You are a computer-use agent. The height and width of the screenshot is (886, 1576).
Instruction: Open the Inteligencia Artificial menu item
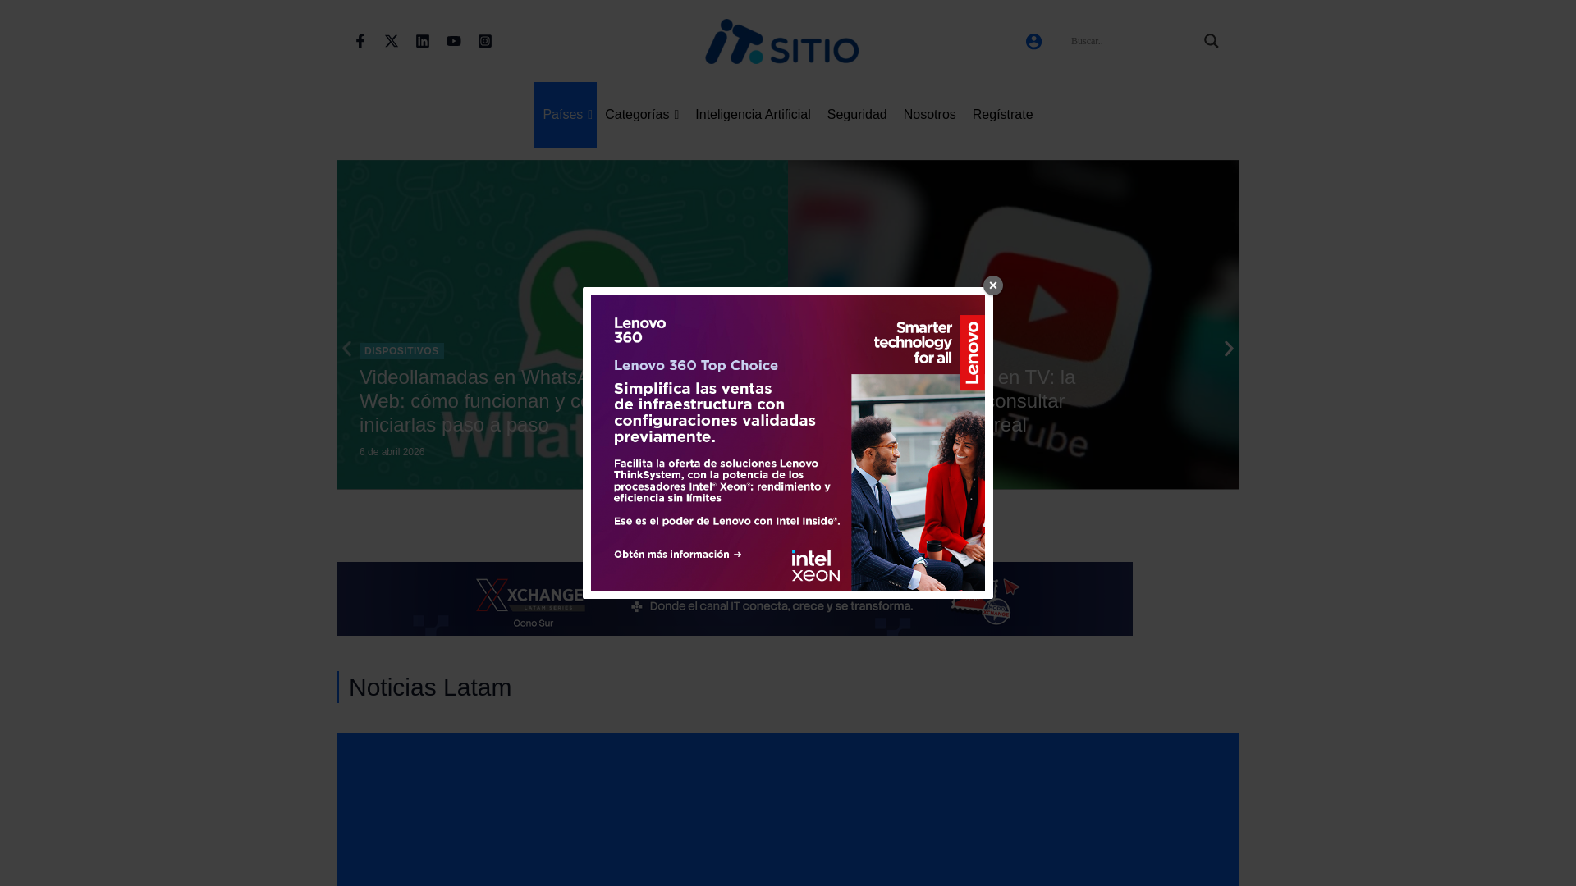(x=753, y=115)
